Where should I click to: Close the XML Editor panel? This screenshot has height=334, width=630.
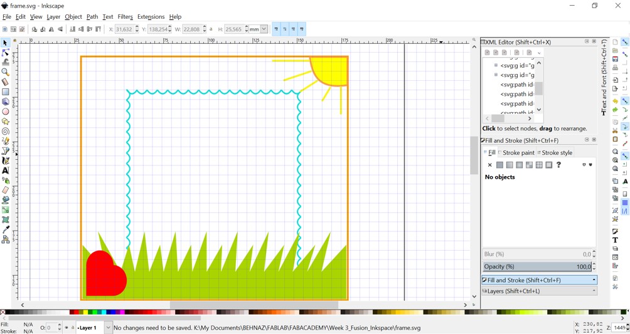(x=594, y=41)
